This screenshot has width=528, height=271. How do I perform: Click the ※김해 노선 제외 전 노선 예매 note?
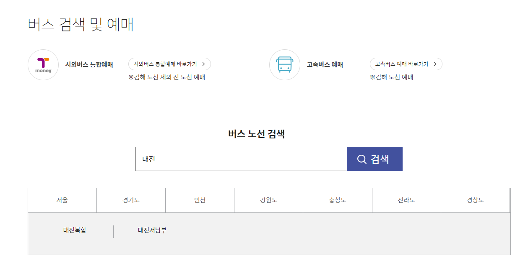[166, 77]
